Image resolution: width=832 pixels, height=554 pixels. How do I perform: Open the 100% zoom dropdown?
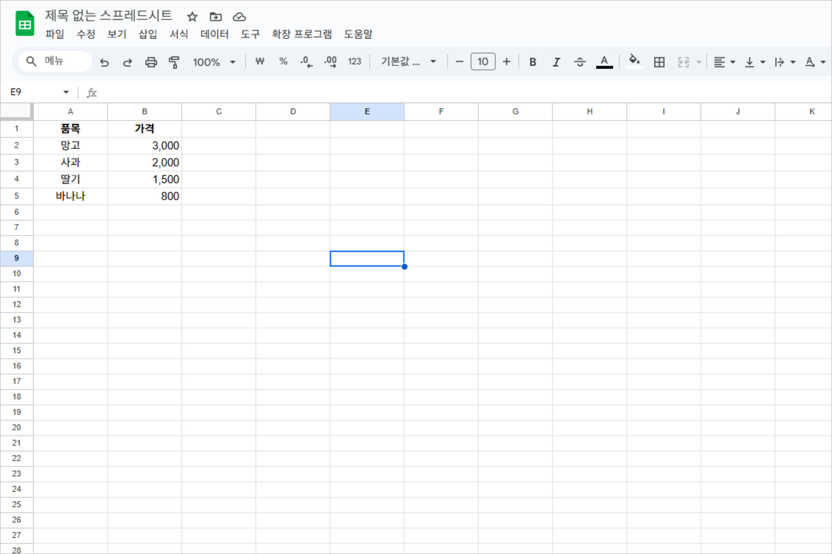click(214, 62)
